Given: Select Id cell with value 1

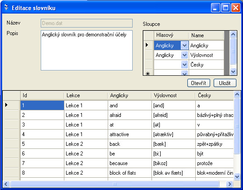Looking at the screenshot, I should click(42, 106).
